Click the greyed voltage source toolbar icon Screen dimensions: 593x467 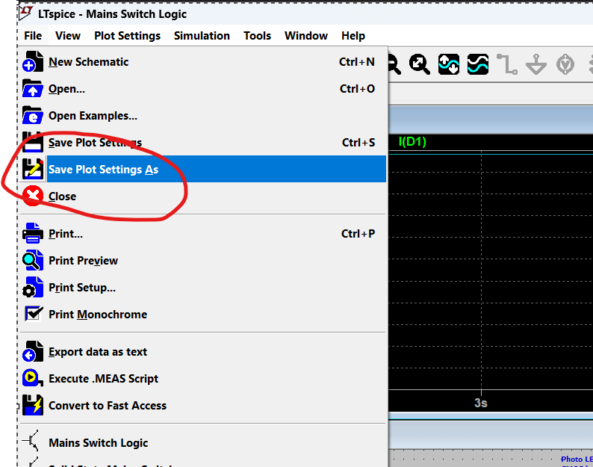[x=565, y=64]
